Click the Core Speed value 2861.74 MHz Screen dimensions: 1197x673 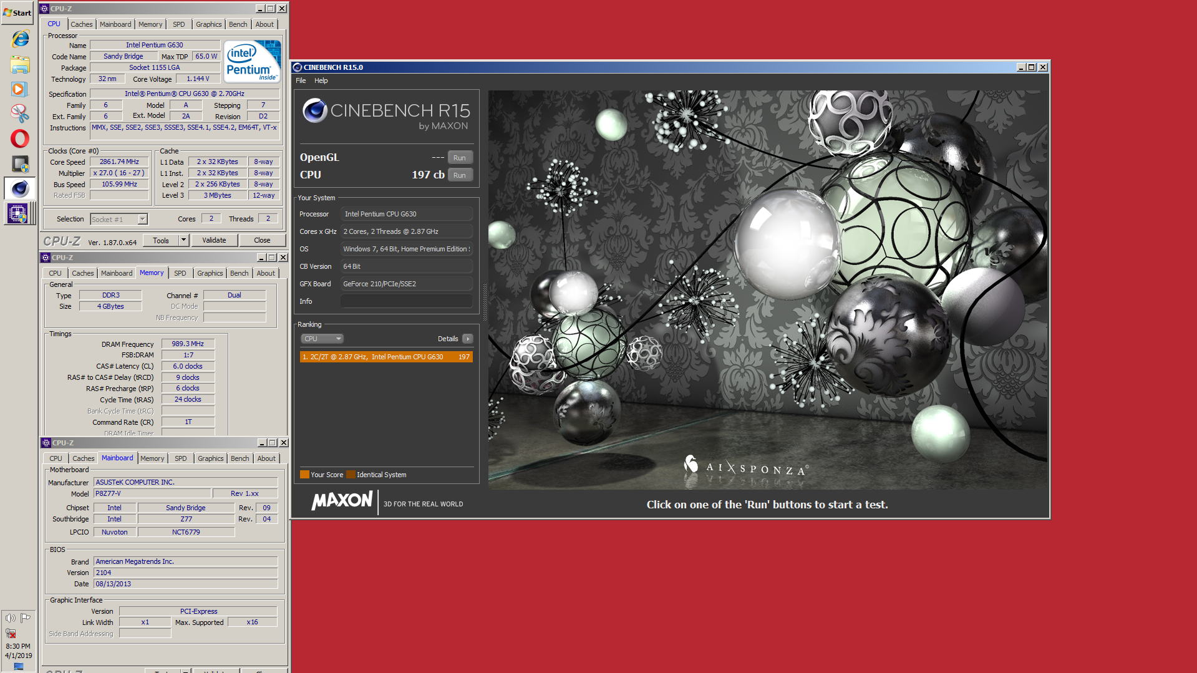tap(120, 162)
